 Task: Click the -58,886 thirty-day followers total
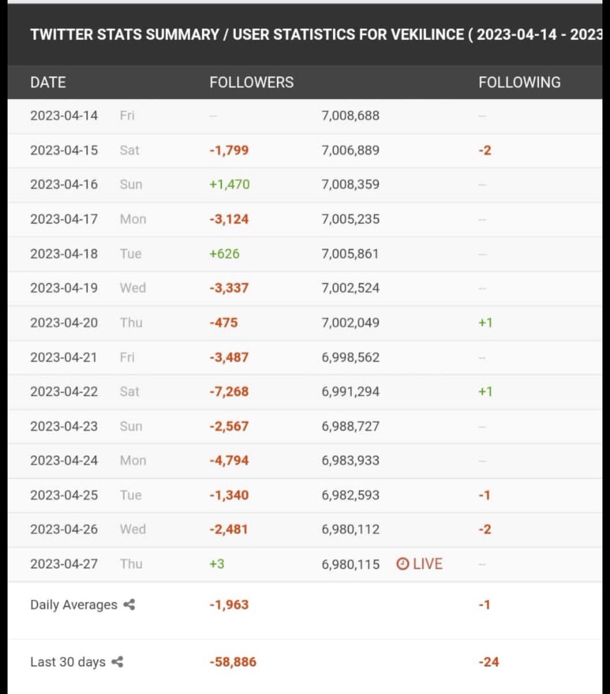point(233,662)
